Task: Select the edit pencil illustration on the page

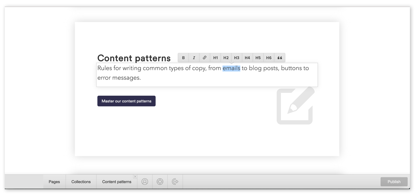Action: coord(295,106)
